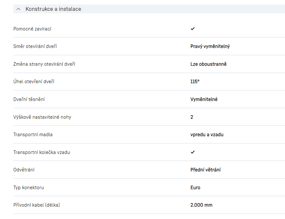Click the Změna strany otevírání dveří label
Viewport: 285px width, 219px height.
coord(44,64)
